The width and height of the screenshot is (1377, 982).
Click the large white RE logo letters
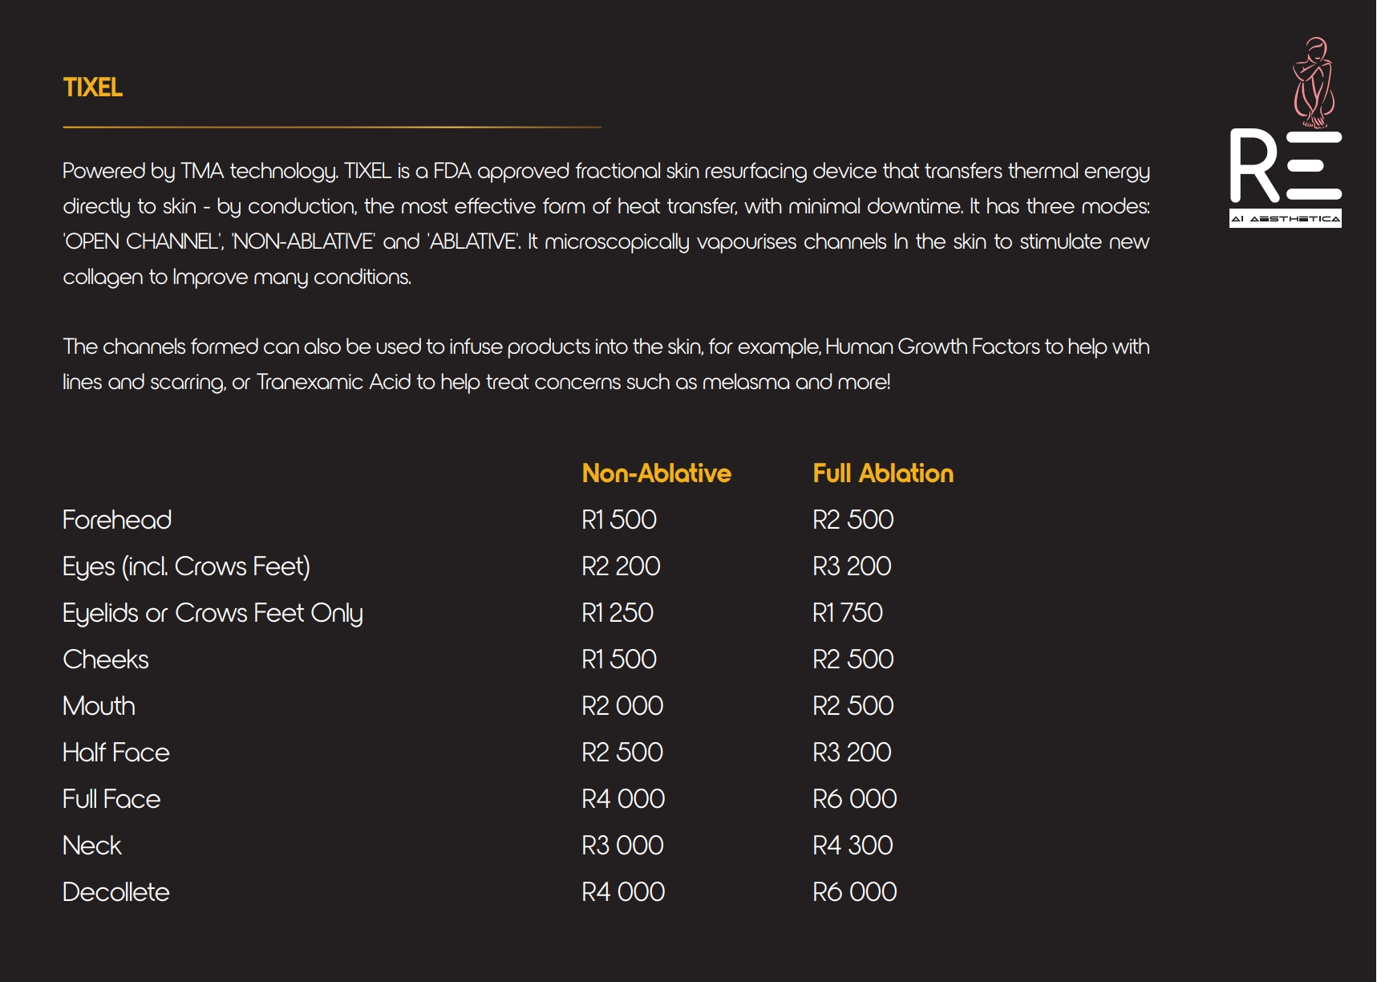pyautogui.click(x=1285, y=166)
